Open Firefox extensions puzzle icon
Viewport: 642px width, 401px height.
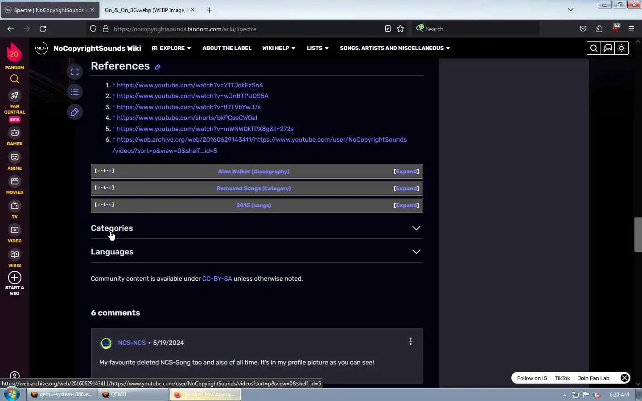[599, 29]
